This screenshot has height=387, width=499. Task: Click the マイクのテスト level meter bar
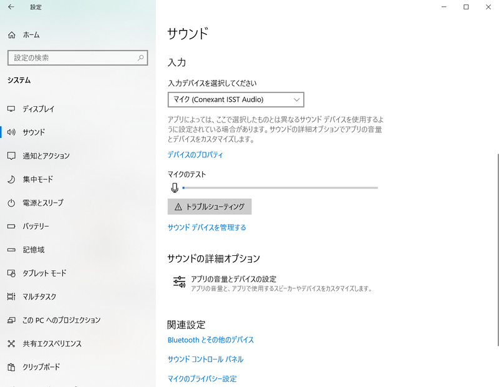tap(280, 188)
